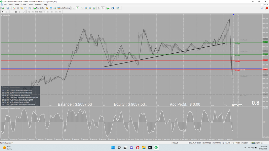Click the Windows Start button in taskbar
Screen dimensions: 269x151
(113, 147)
